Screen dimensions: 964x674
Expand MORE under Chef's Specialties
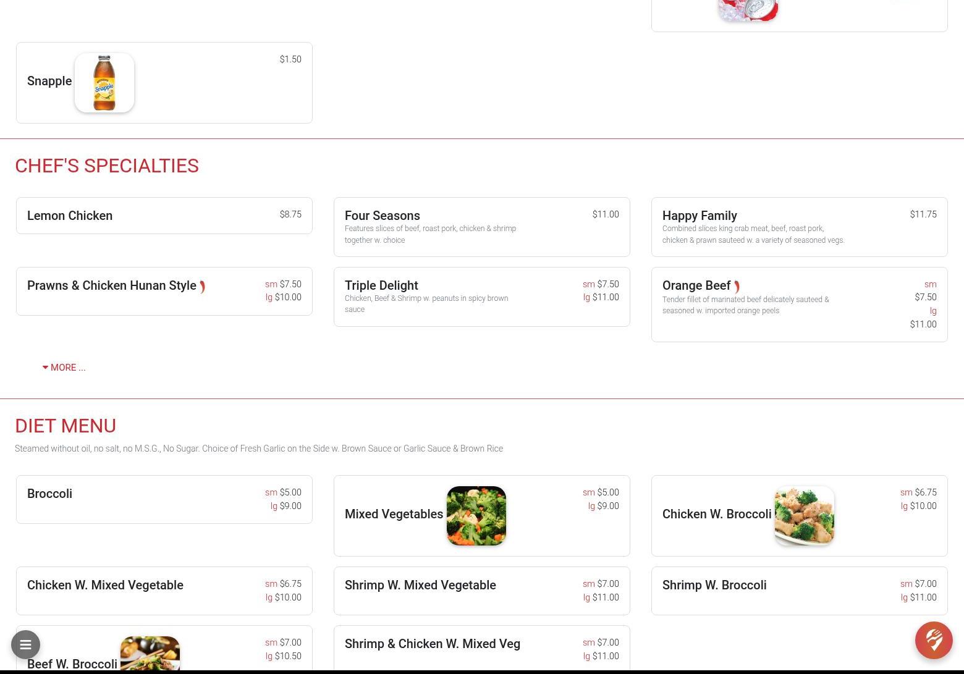[64, 368]
